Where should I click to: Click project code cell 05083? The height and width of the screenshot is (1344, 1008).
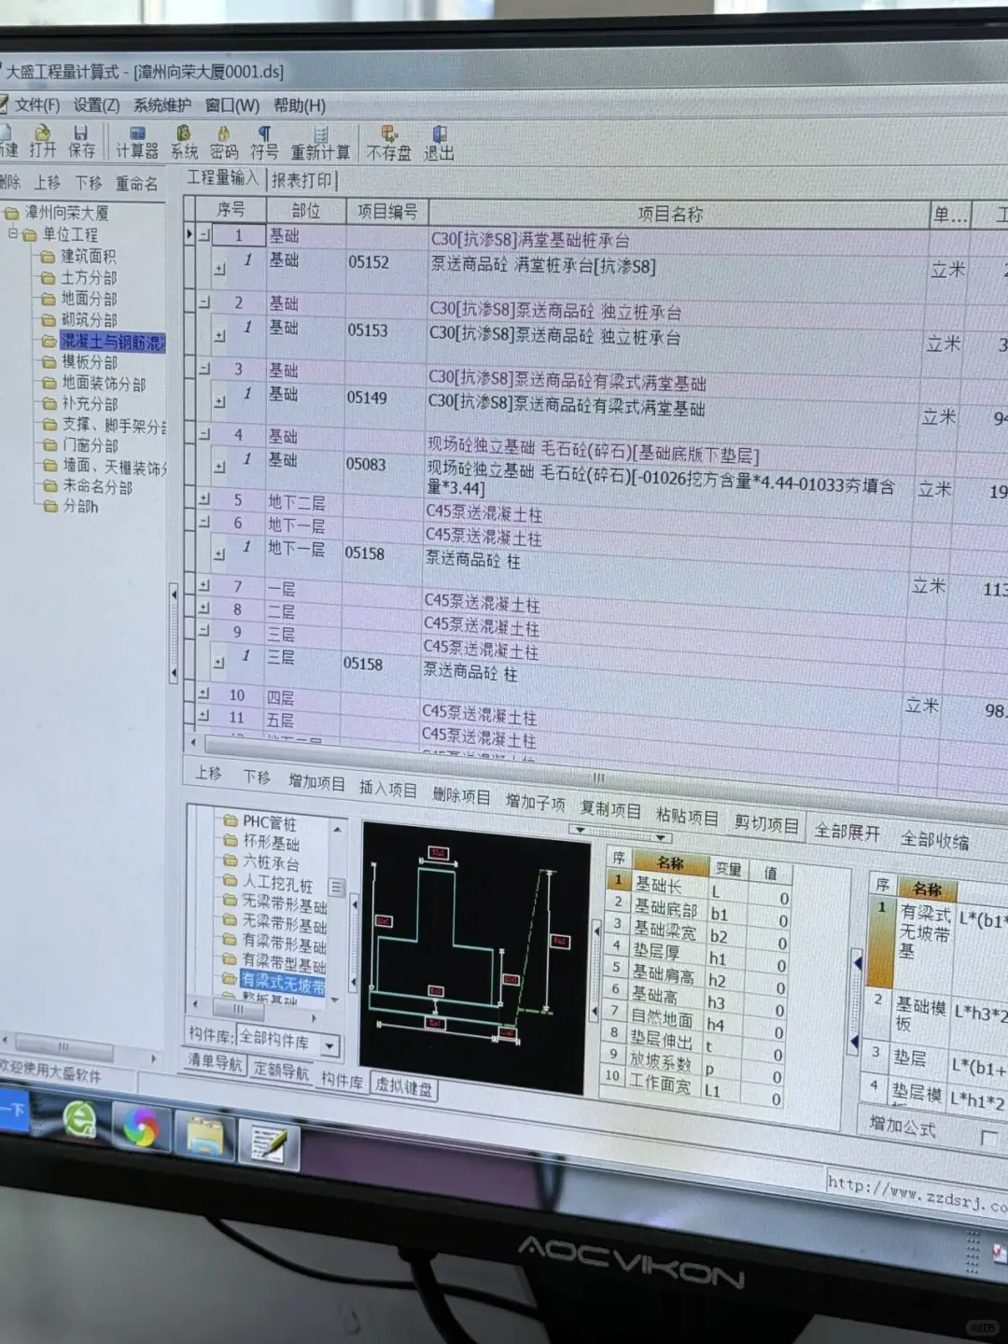366,465
